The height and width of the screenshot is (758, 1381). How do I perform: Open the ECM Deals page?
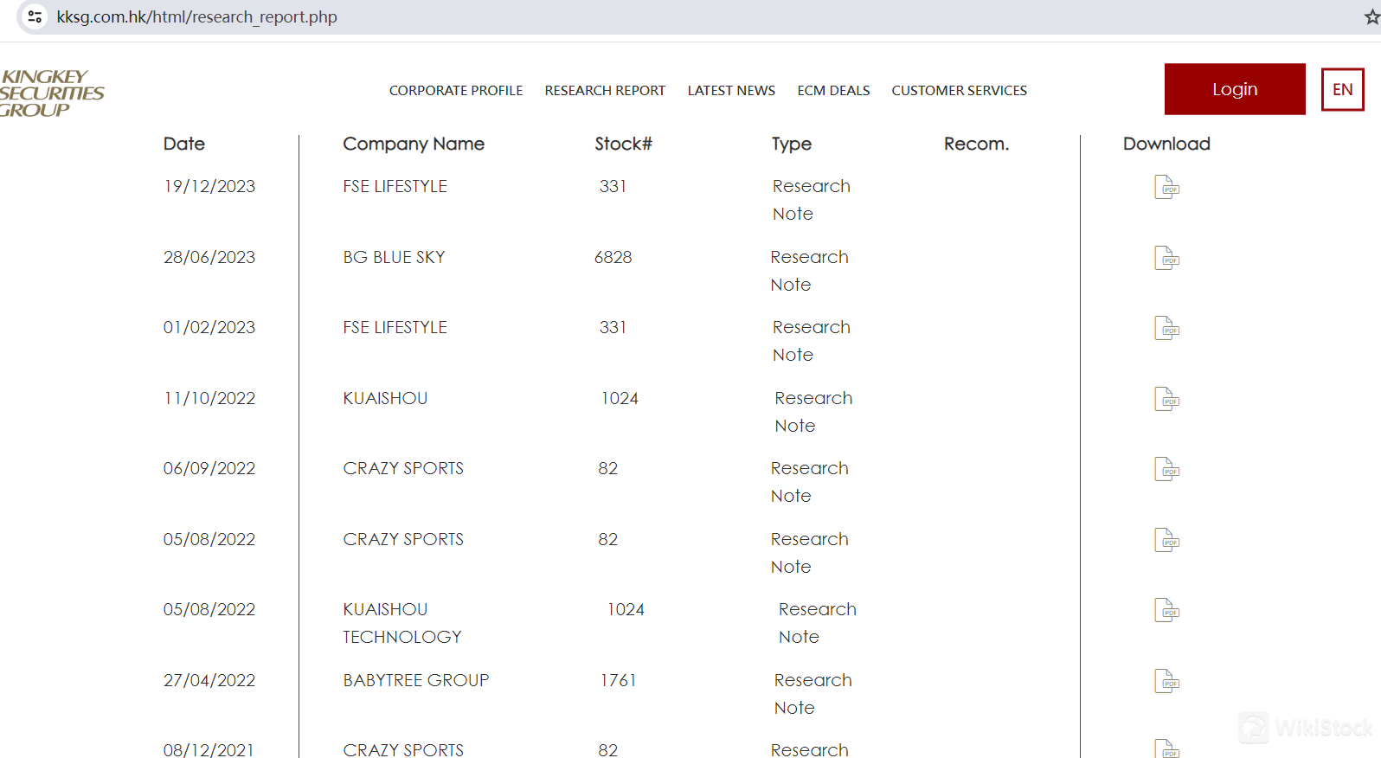pos(833,90)
